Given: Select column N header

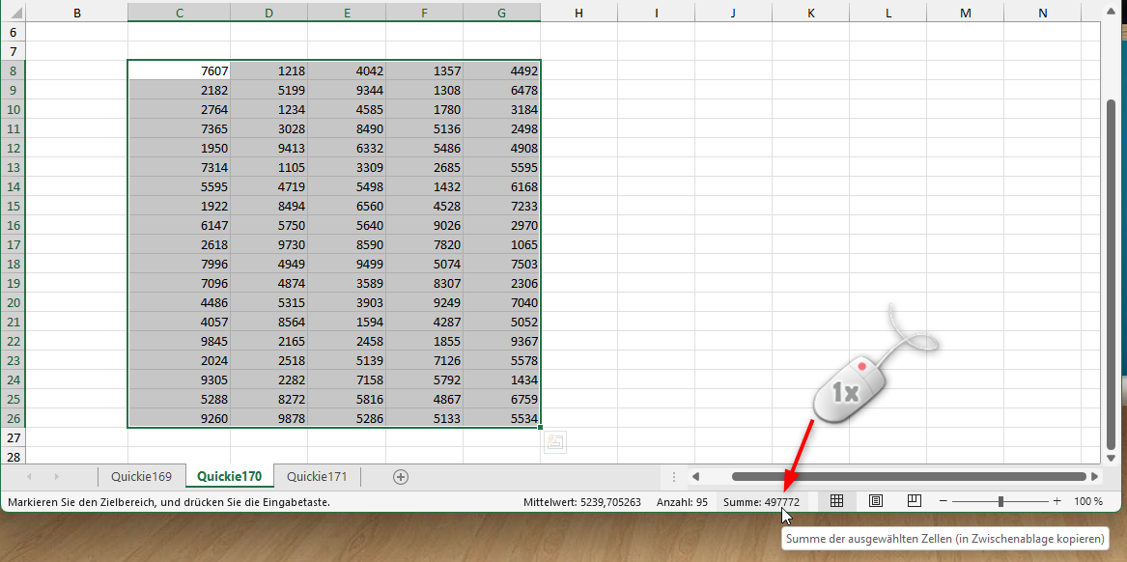Looking at the screenshot, I should [x=1042, y=13].
